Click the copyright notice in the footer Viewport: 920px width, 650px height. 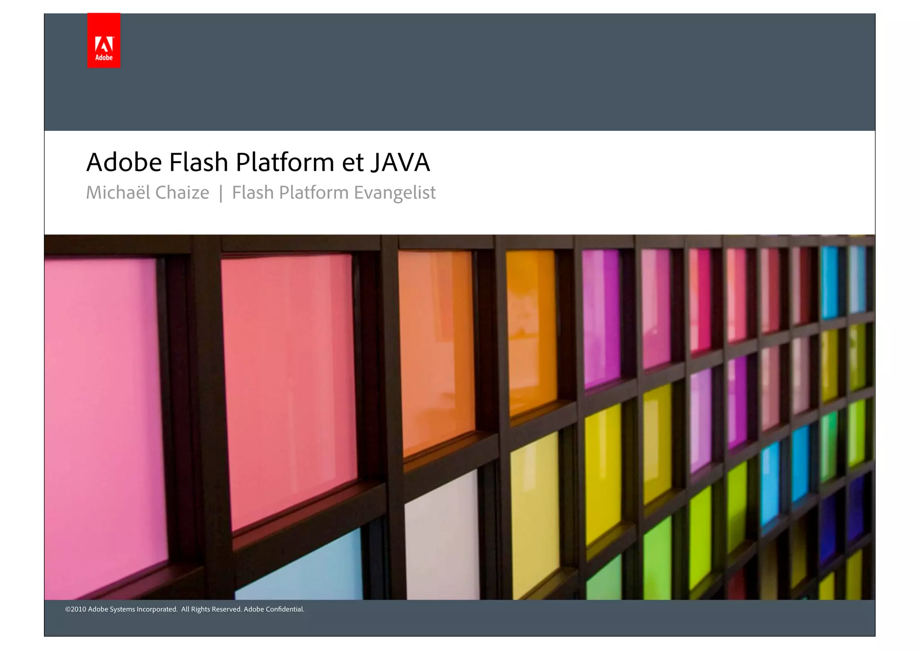(x=184, y=609)
